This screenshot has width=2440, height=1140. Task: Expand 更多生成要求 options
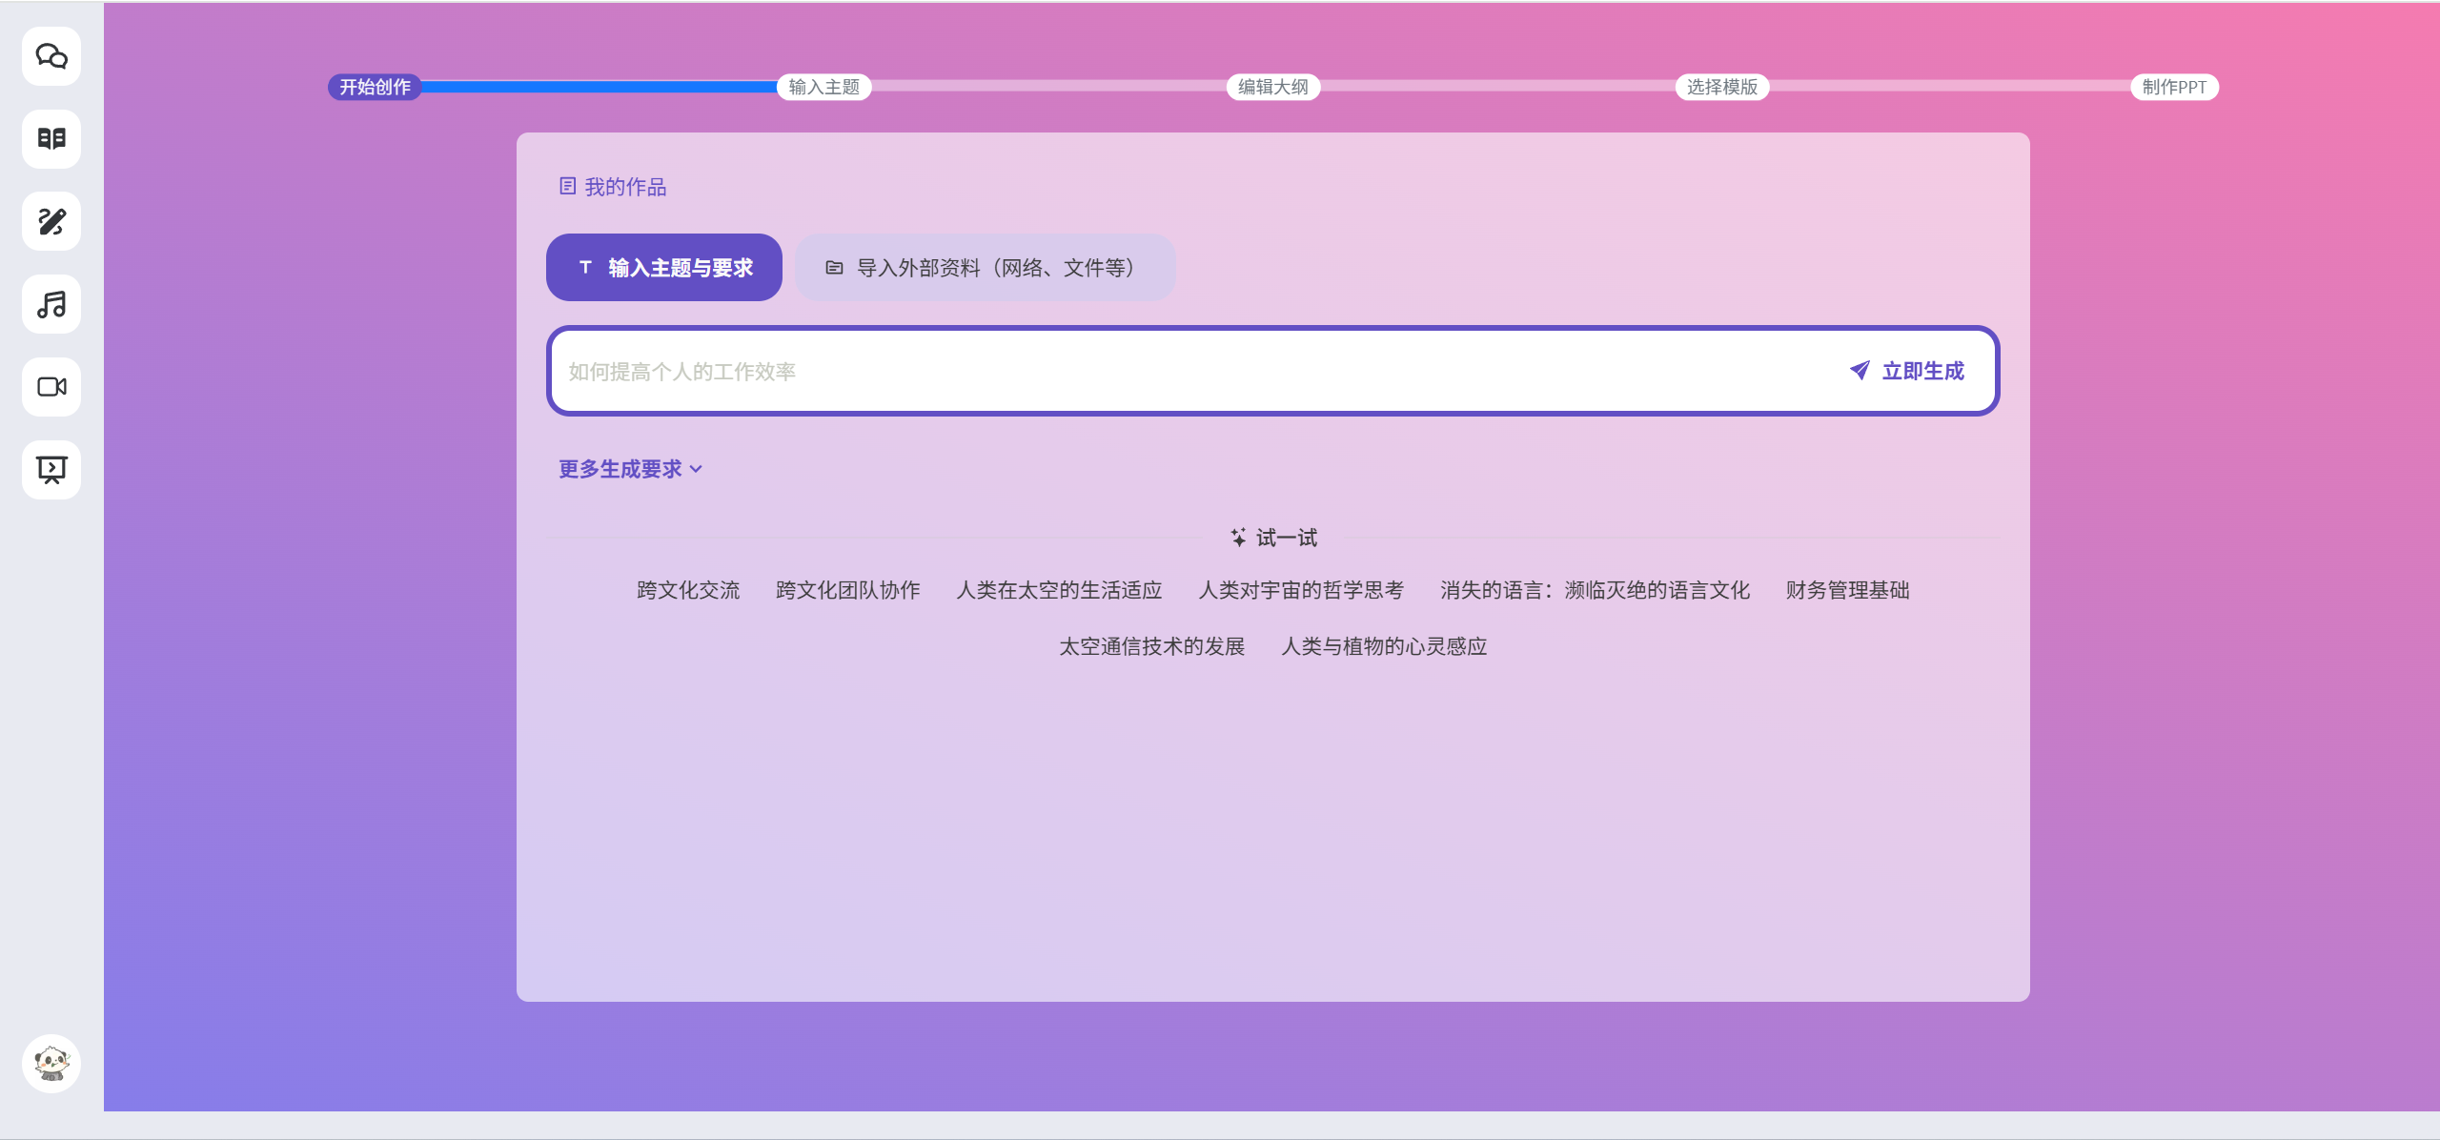click(630, 469)
